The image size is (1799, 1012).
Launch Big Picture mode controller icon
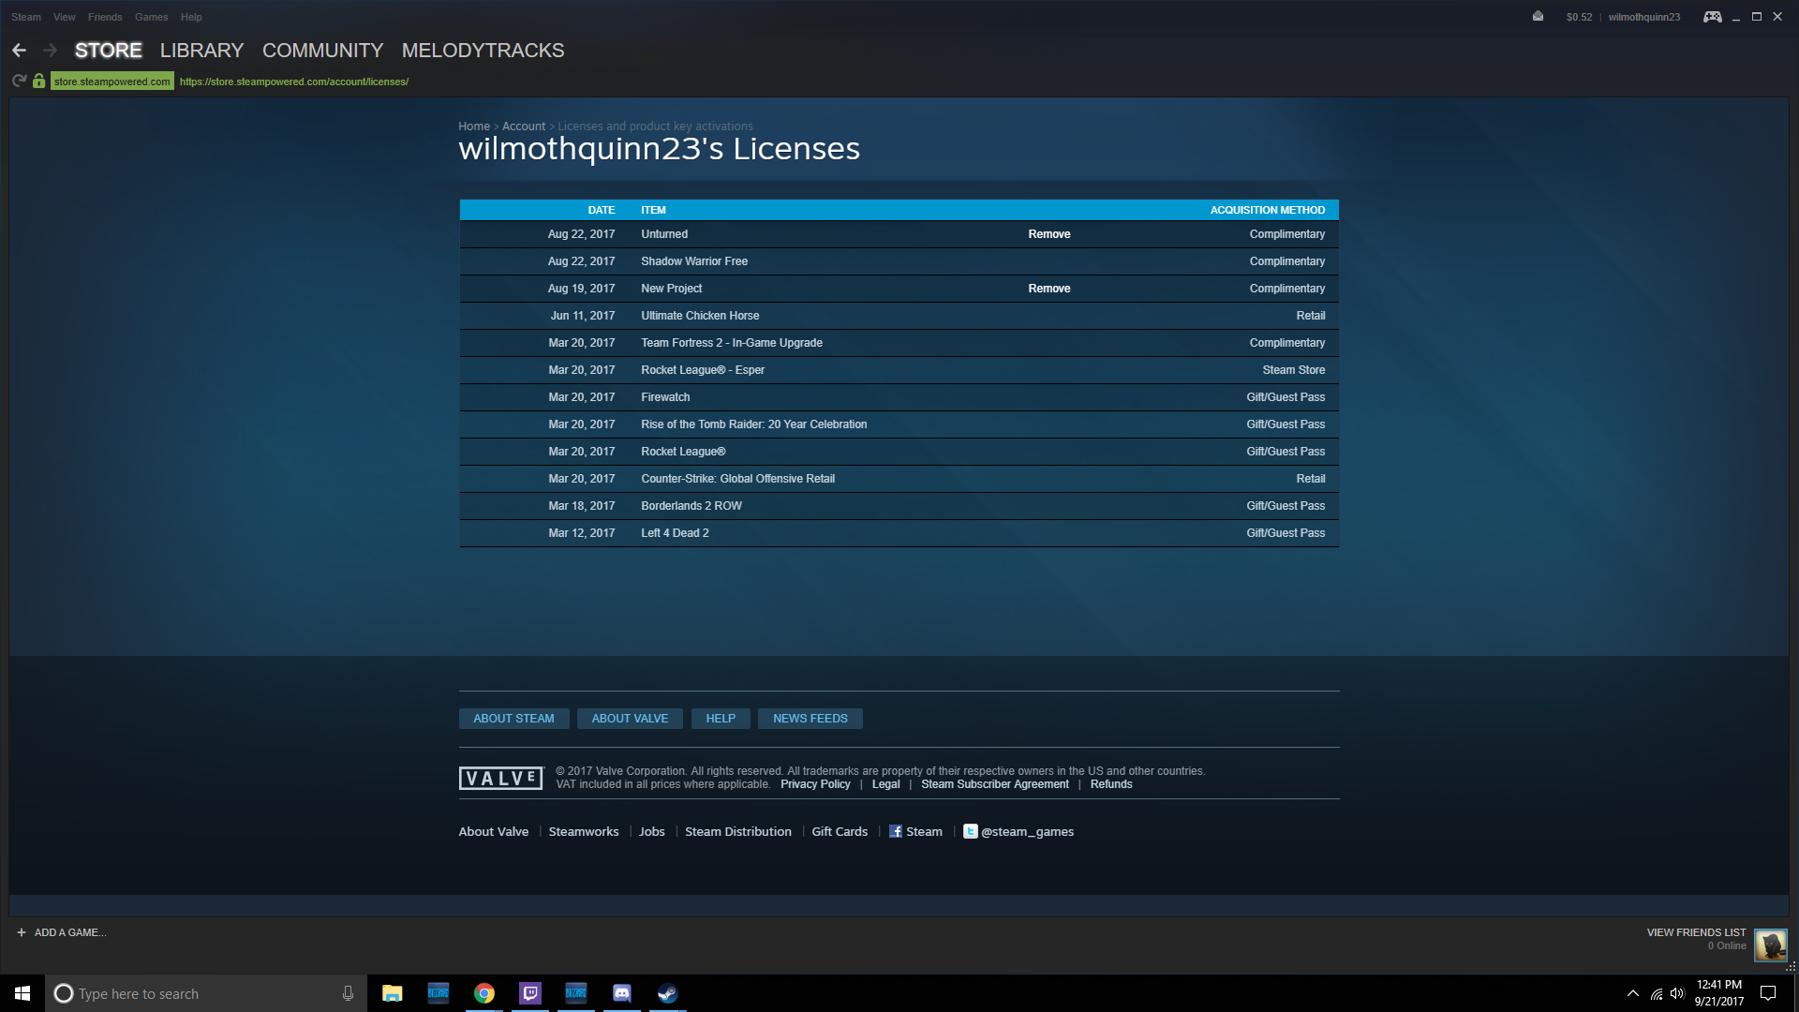(1712, 17)
